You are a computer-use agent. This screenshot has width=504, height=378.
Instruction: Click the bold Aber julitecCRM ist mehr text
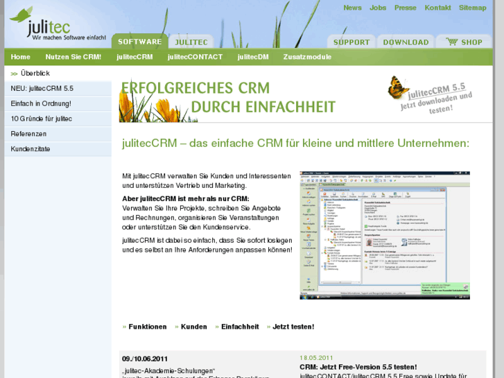[x=186, y=199]
